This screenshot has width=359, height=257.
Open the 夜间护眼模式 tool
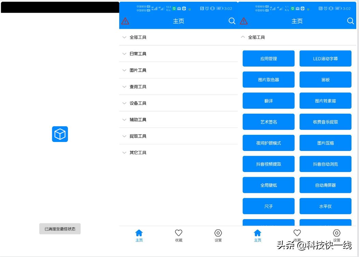pyautogui.click(x=268, y=143)
